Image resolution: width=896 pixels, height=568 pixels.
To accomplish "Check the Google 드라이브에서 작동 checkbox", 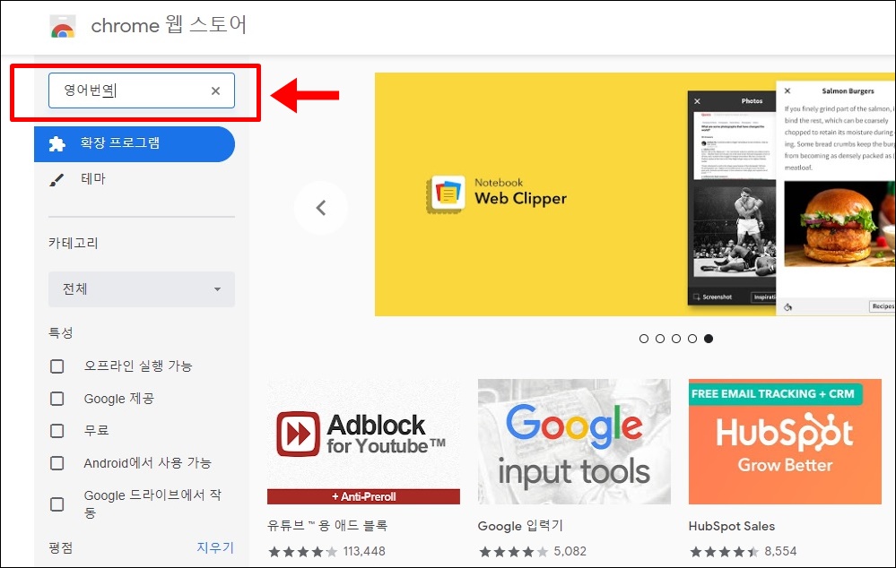I will tap(57, 504).
